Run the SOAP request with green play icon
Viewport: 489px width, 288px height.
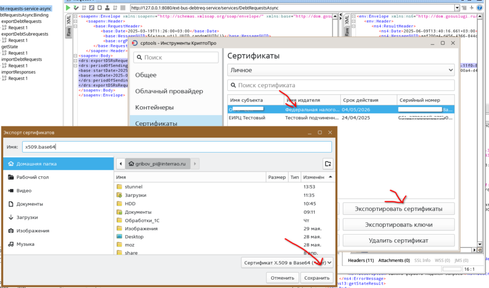68,8
